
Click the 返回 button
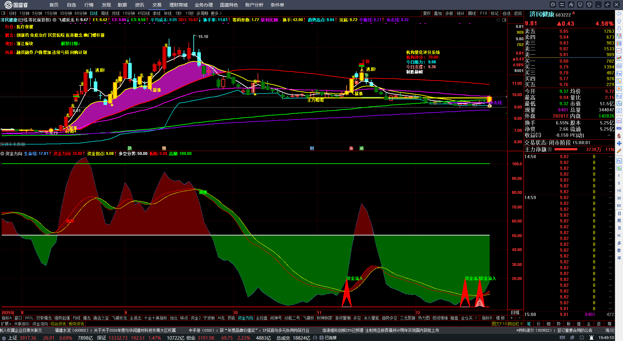[518, 13]
